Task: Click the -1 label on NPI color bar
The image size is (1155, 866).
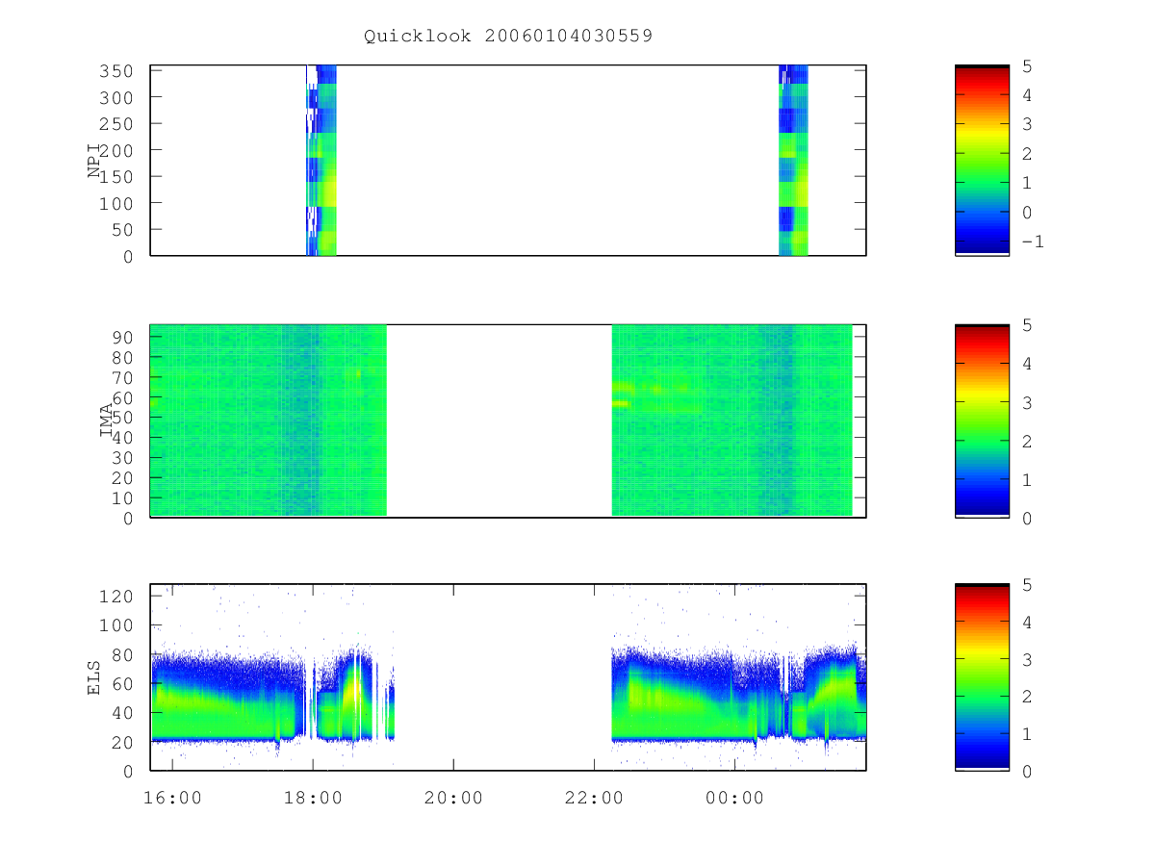Action: [x=1031, y=241]
